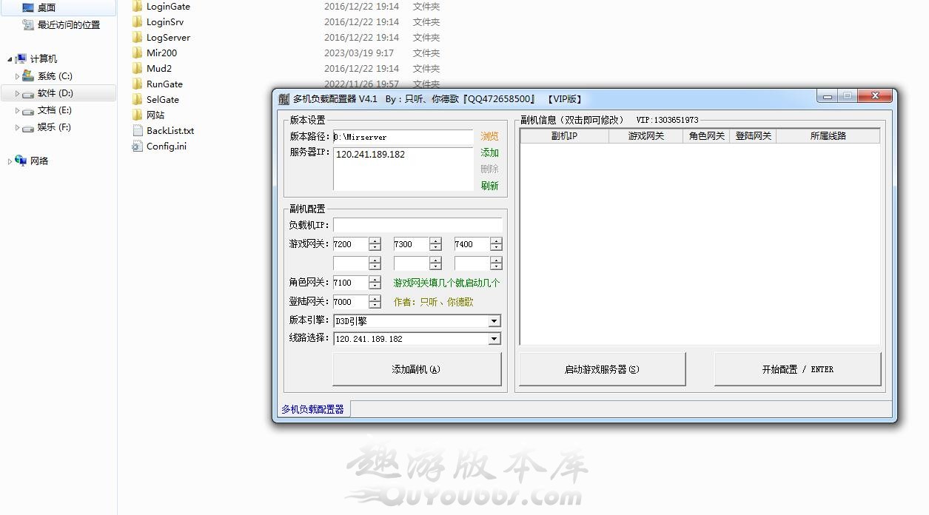929x515 pixels.
Task: Click 启动游戏服务器(S) button
Action: (602, 369)
